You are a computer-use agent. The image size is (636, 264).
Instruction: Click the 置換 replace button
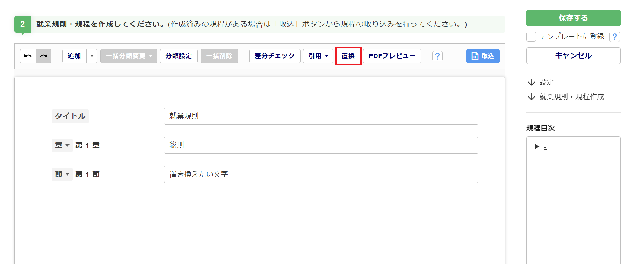pyautogui.click(x=348, y=56)
